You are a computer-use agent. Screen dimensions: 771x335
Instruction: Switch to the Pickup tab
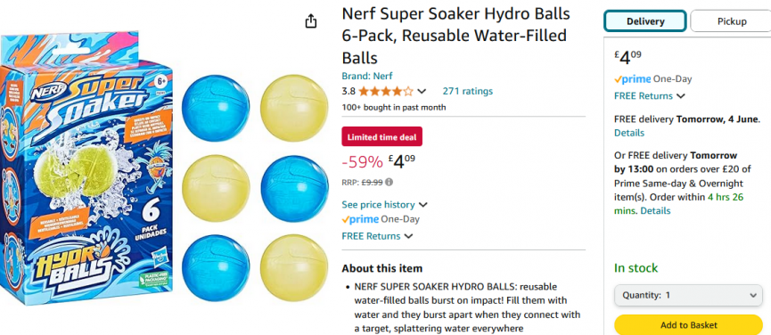[731, 21]
